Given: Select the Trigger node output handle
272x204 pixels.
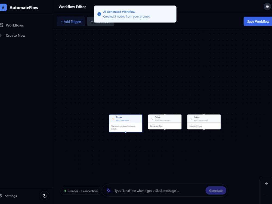Looking at the screenshot, I should pyautogui.click(x=126, y=132).
